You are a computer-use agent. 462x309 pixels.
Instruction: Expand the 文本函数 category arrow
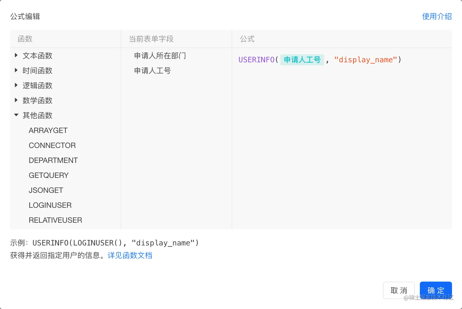coord(16,55)
